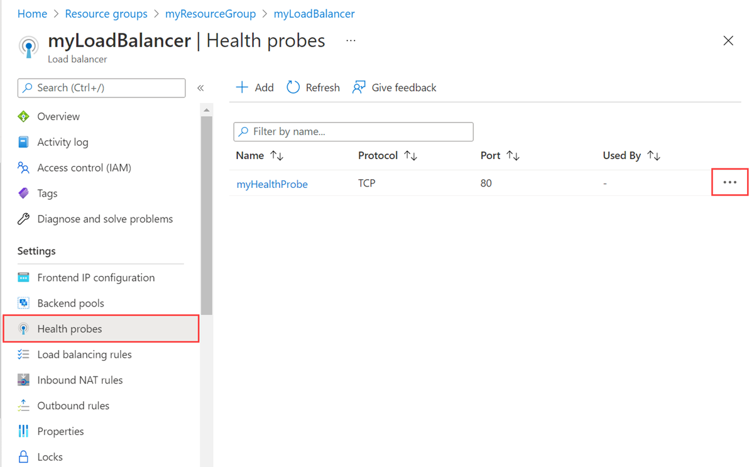The width and height of the screenshot is (754, 467).
Task: Click the plus icon beside Add
Action: 242,87
